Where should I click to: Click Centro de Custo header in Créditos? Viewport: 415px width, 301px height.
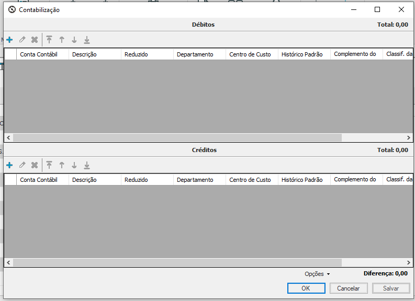[x=250, y=180]
